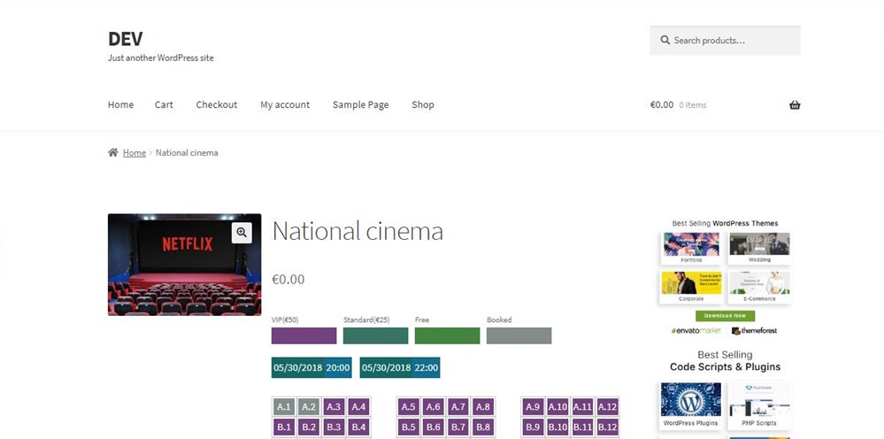Select seat A.12

[x=607, y=407]
